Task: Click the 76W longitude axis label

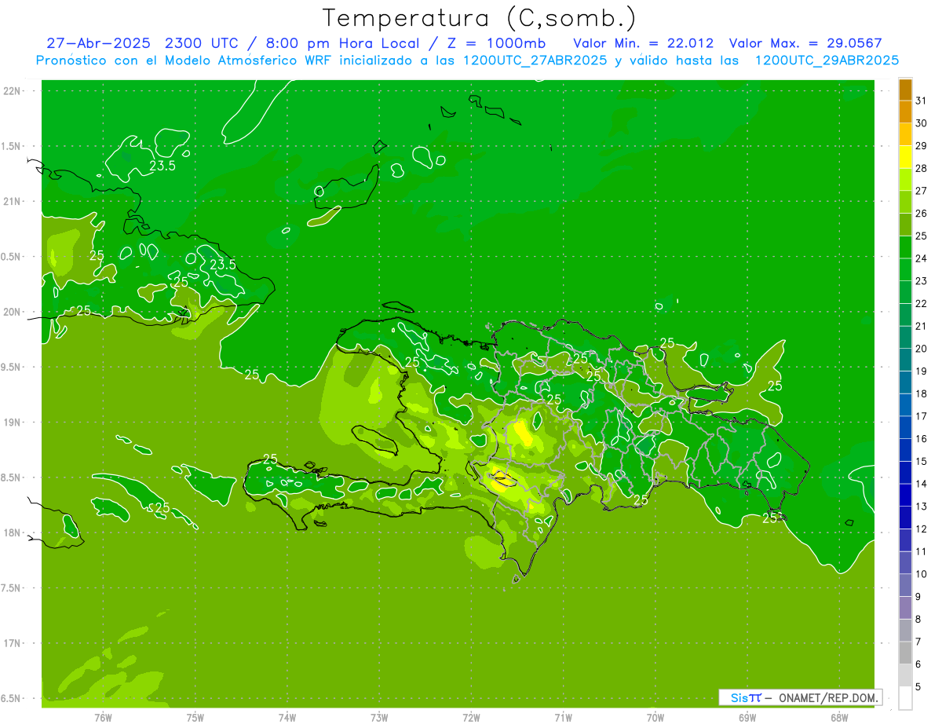Action: (x=103, y=718)
